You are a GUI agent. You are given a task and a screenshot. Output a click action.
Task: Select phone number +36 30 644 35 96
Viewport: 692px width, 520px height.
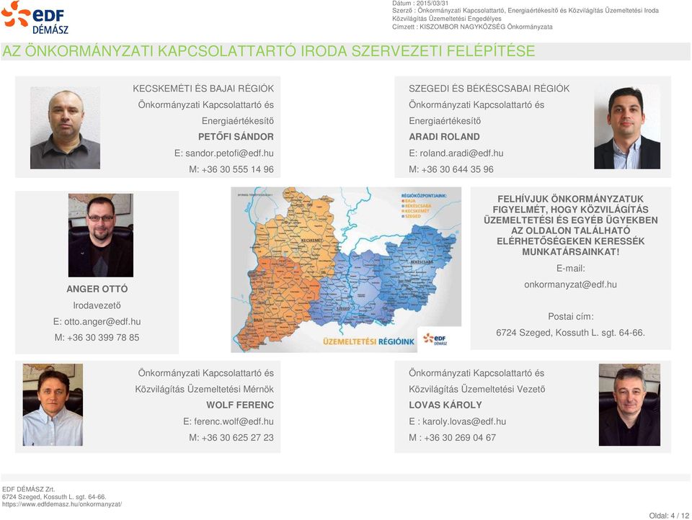tap(457, 169)
